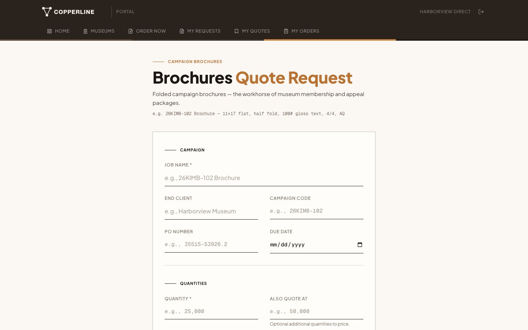Click the CAMPAIGN section heading

(x=192, y=150)
